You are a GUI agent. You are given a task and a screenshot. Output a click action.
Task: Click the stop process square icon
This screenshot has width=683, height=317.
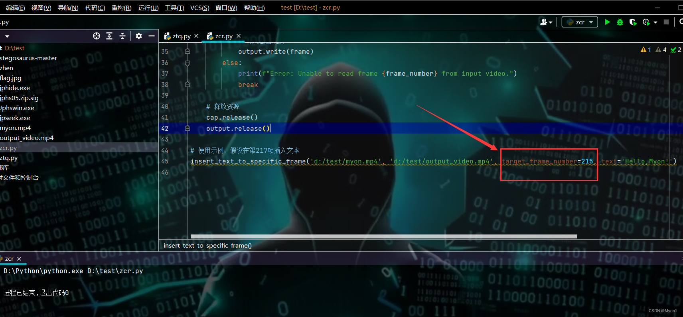pos(666,22)
